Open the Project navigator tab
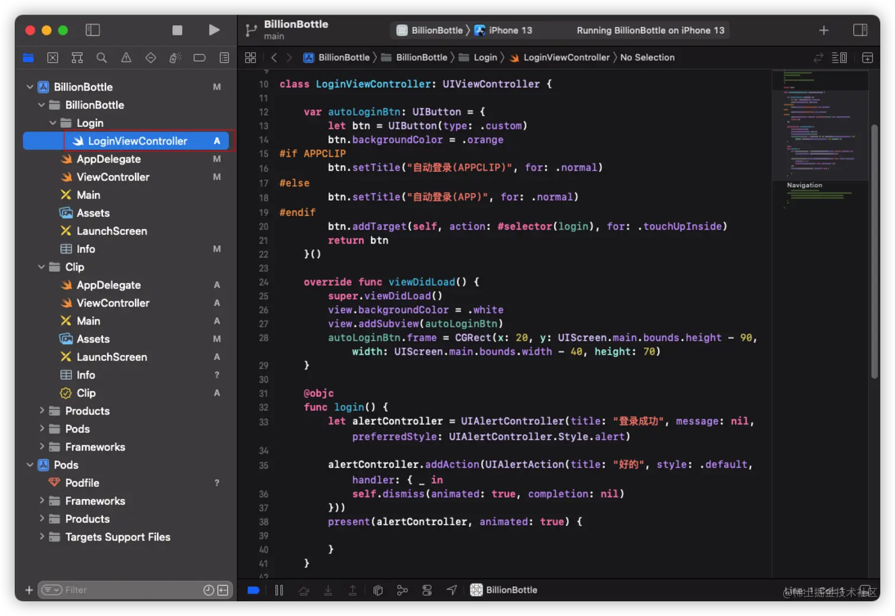895x616 pixels. pos(28,57)
